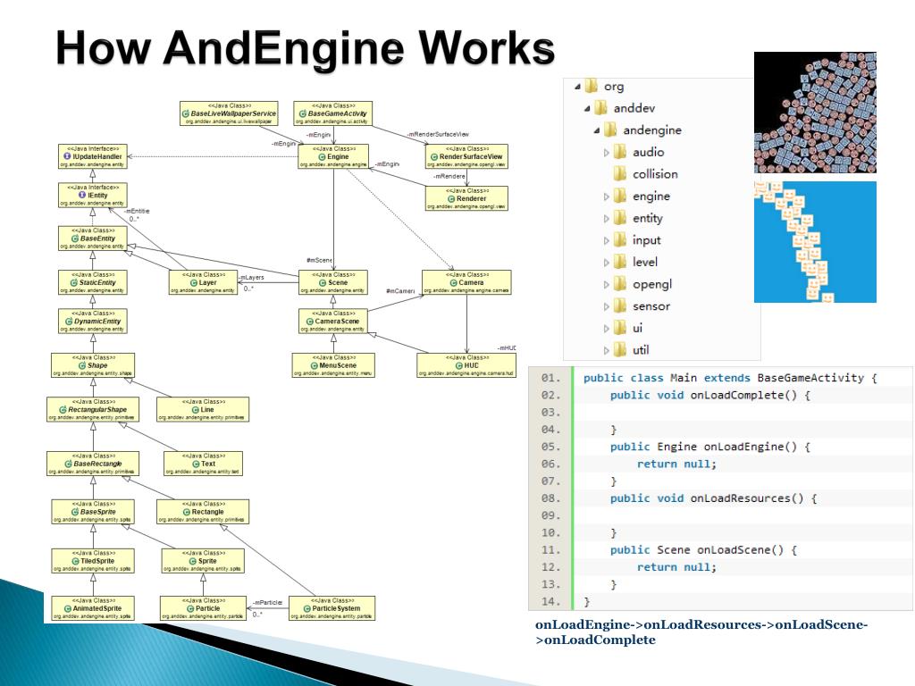
Task: Click the class icon beside AnimatedSprite
Action: 67,608
